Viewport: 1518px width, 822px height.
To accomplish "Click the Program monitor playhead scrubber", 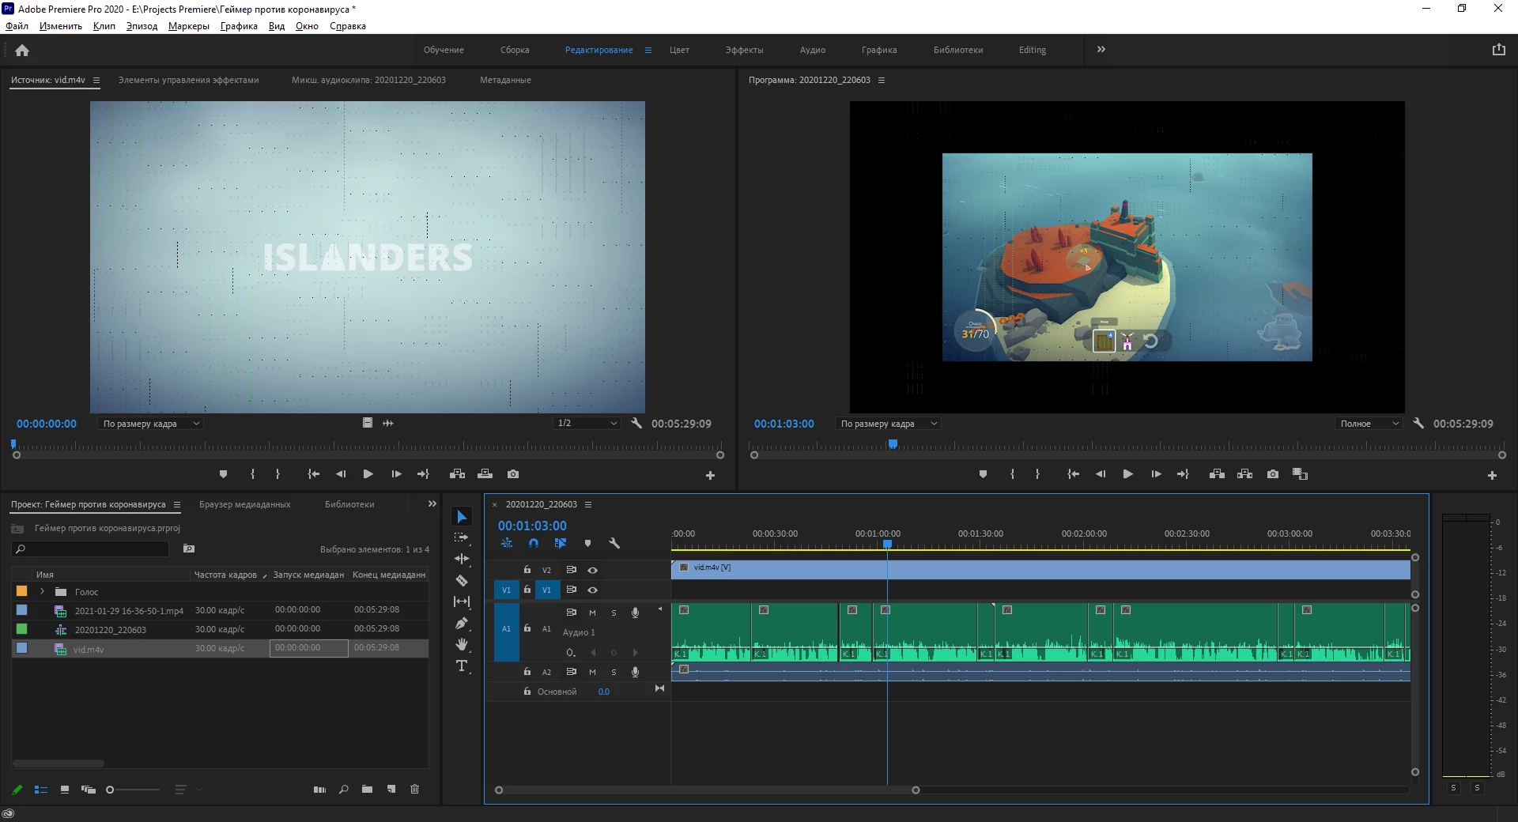I will [893, 444].
